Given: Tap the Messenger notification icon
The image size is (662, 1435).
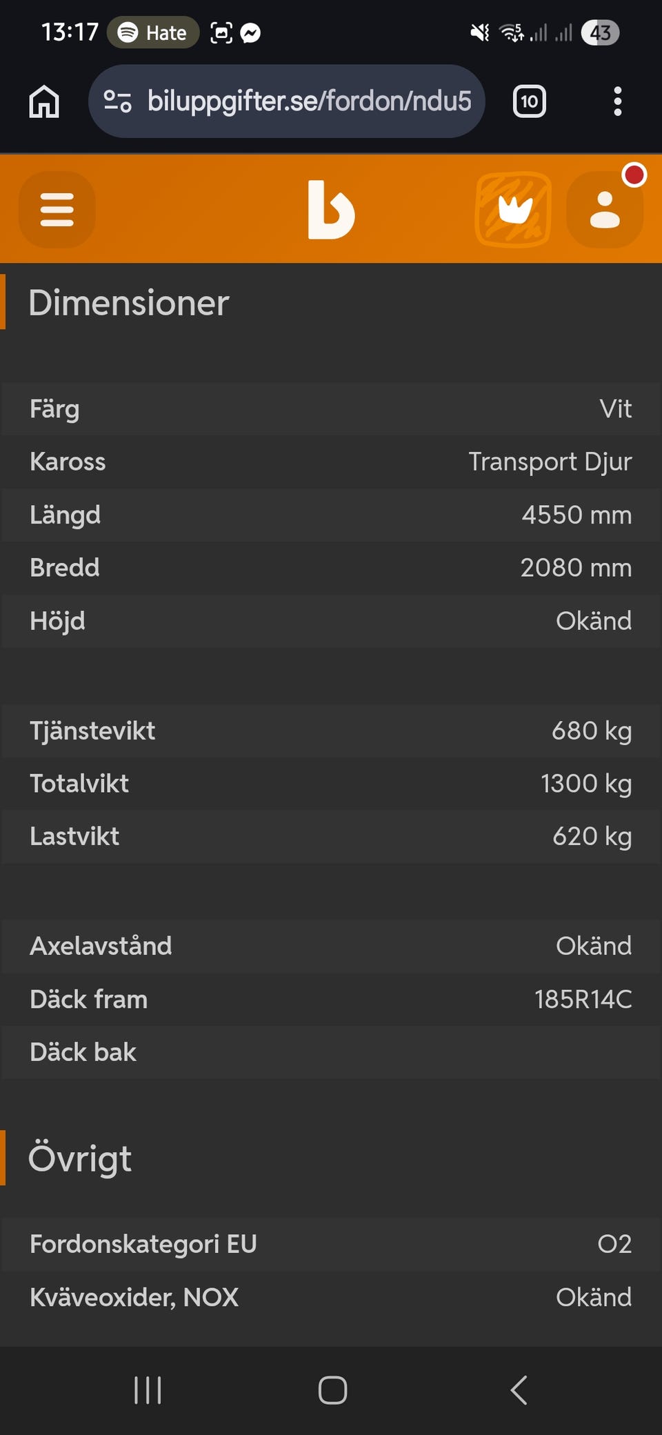Looking at the screenshot, I should (251, 32).
